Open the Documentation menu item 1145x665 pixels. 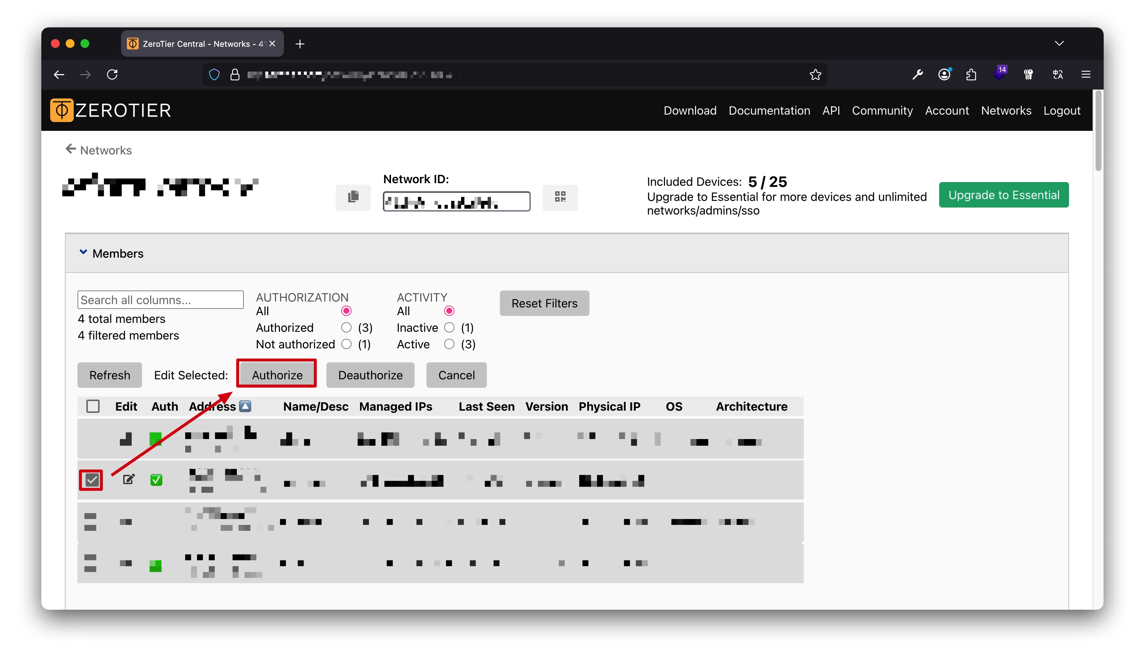tap(769, 110)
